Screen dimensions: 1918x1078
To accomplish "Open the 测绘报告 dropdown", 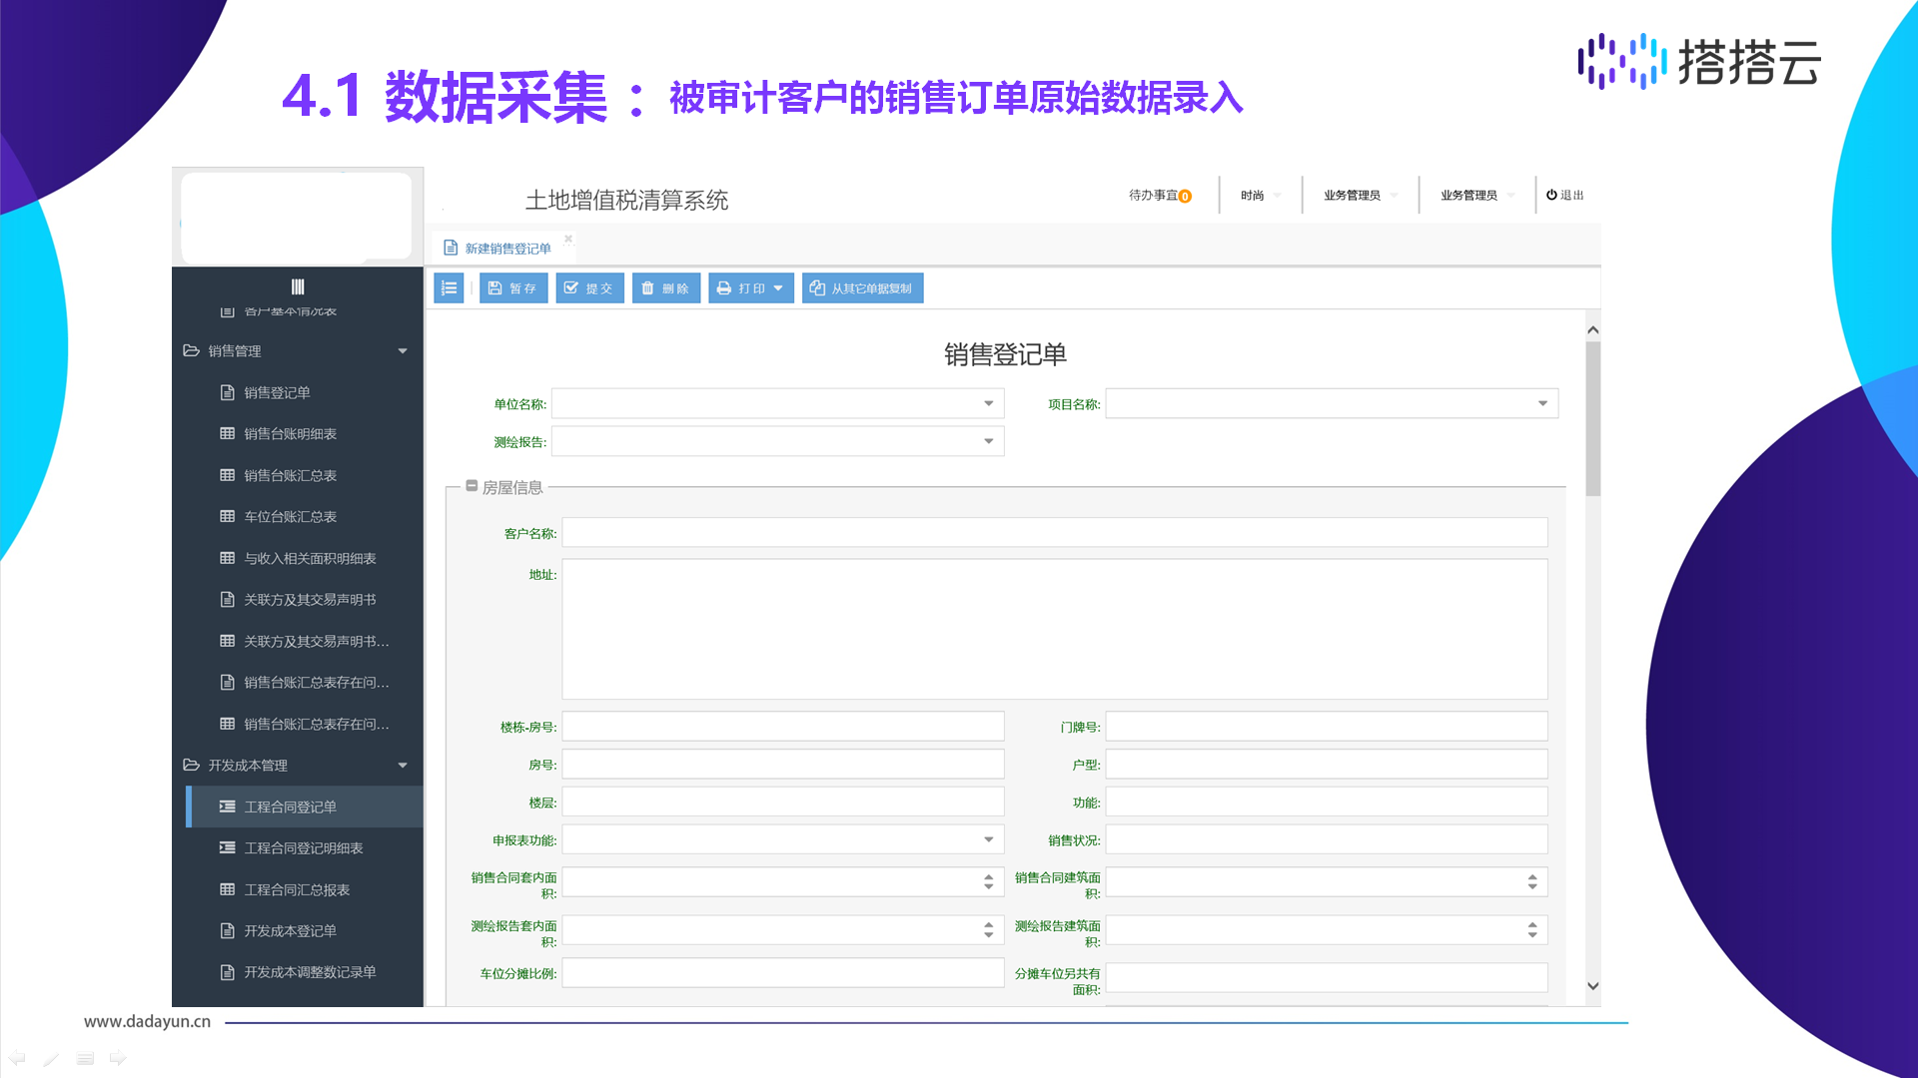I will coord(777,442).
